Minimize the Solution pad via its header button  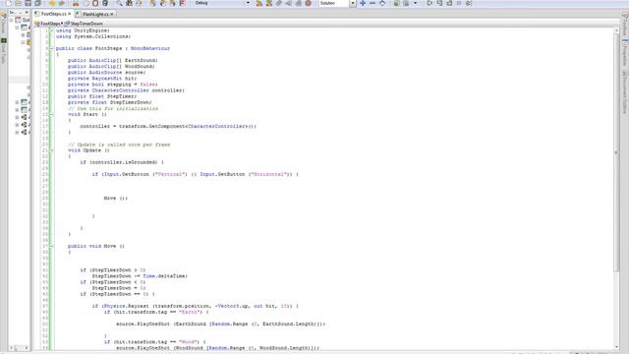click(x=21, y=13)
